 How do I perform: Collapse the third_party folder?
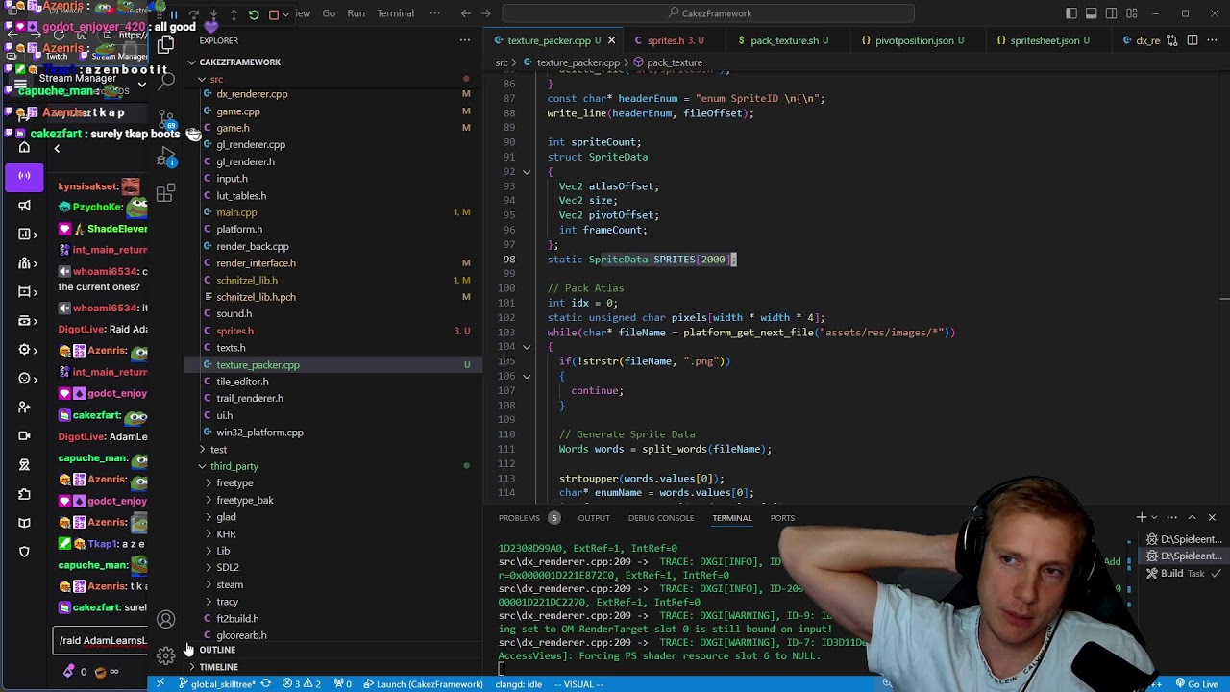(234, 466)
